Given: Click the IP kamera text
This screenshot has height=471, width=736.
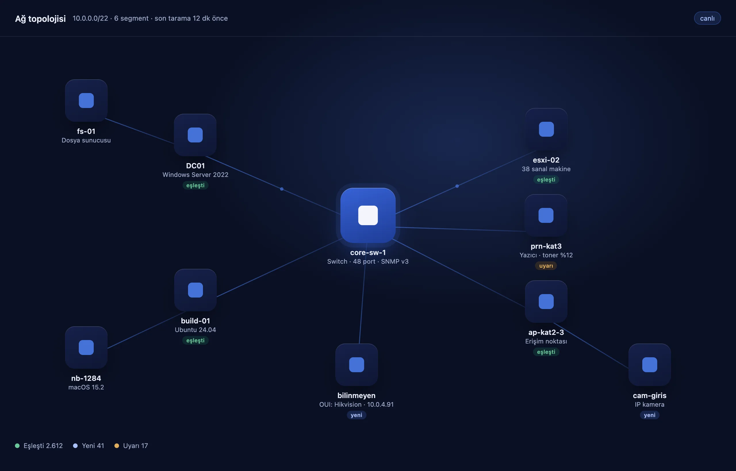Looking at the screenshot, I should [650, 404].
